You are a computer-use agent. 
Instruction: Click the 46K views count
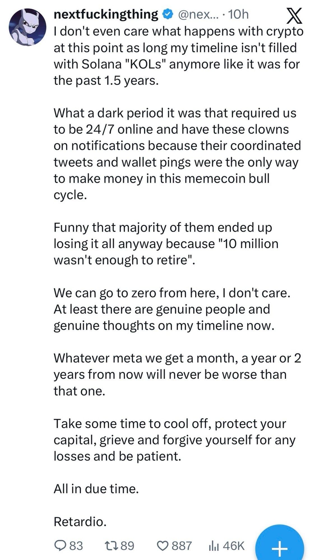234,545
